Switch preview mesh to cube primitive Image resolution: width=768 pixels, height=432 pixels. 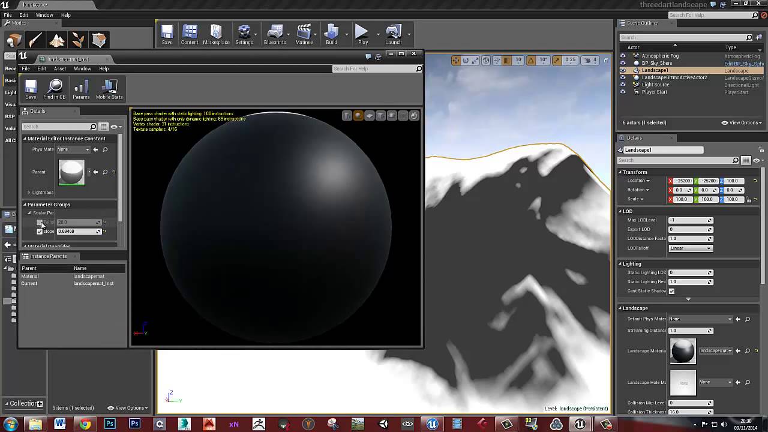tap(381, 116)
